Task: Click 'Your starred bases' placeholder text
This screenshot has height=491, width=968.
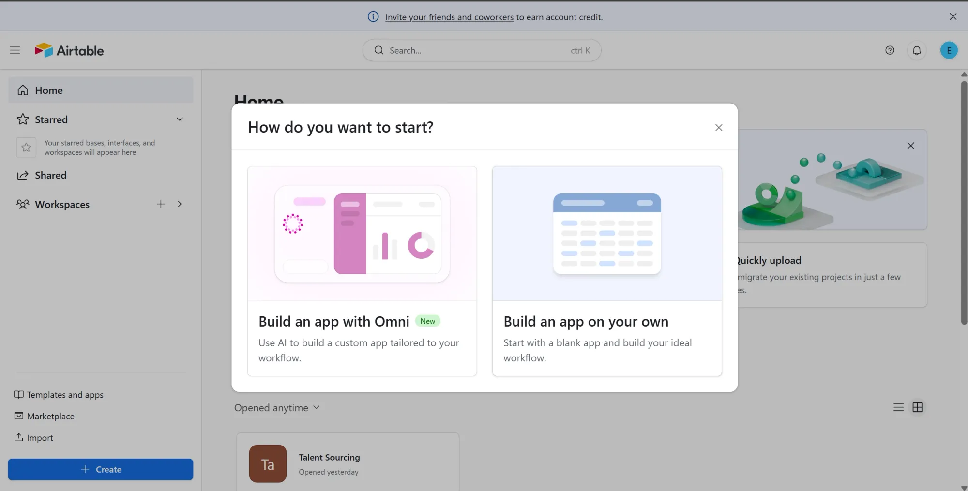Action: pos(100,148)
